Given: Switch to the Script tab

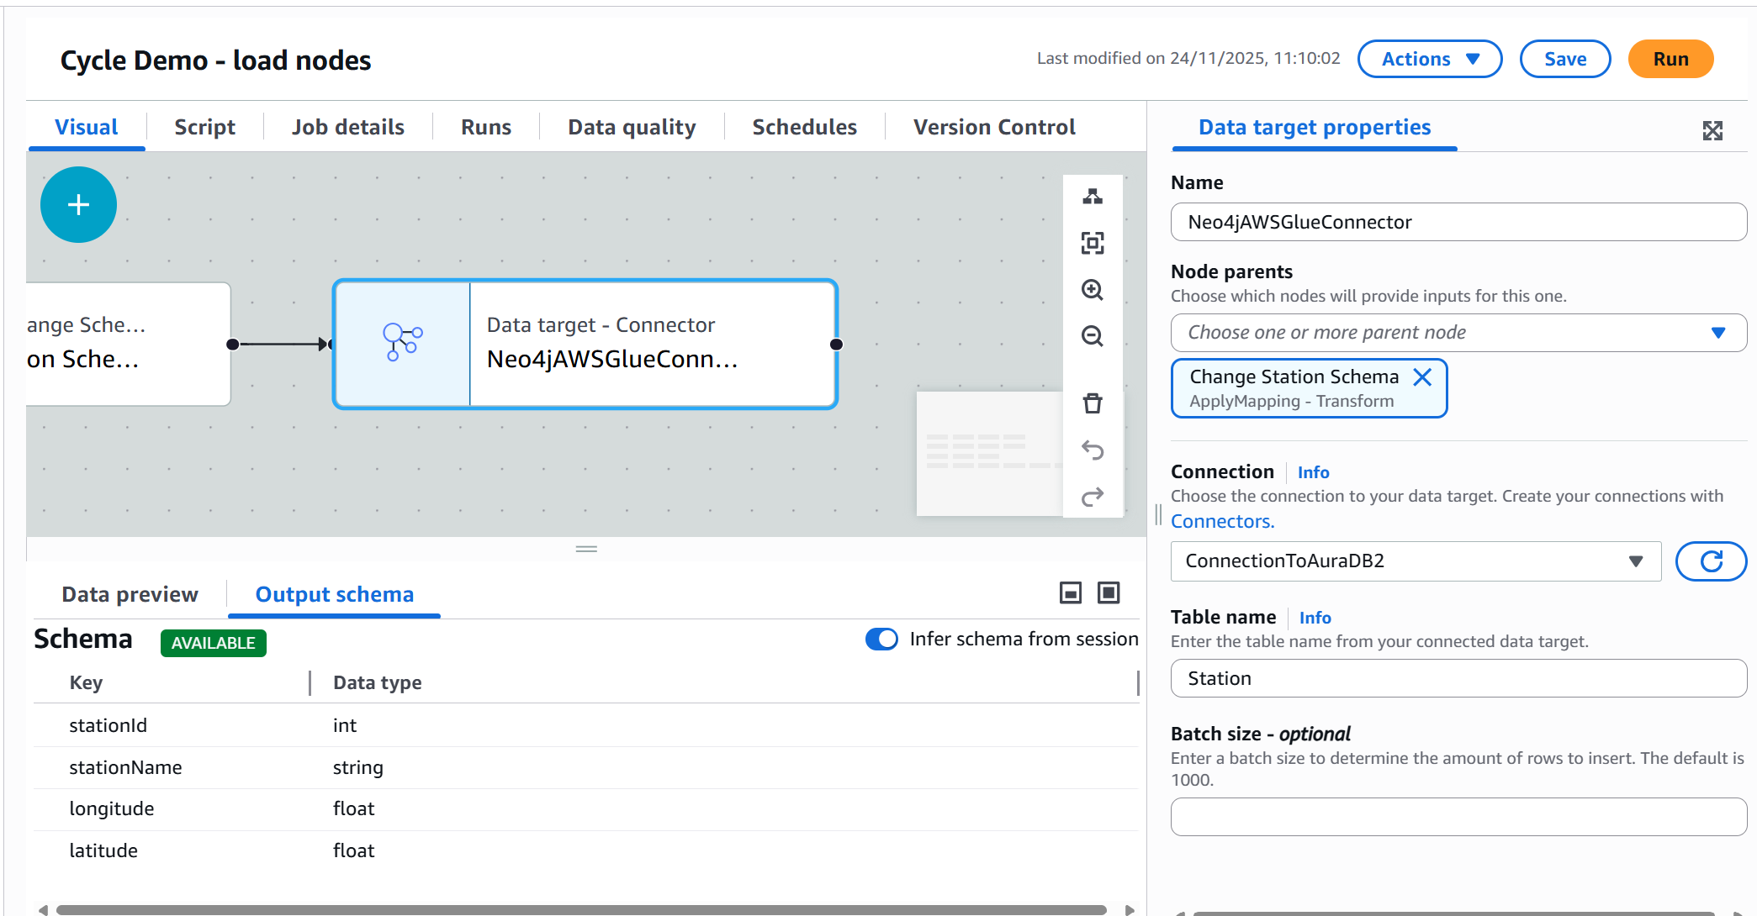Looking at the screenshot, I should click(204, 127).
